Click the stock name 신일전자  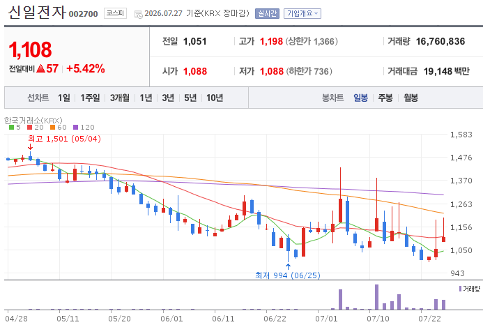point(37,13)
